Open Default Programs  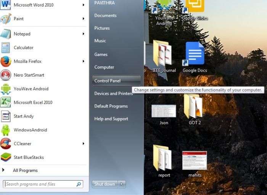pos(111,106)
